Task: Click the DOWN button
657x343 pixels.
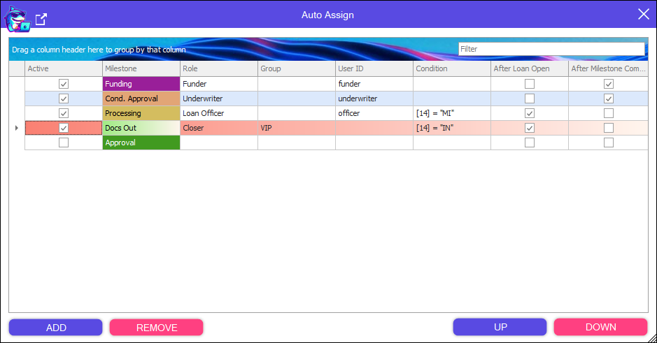Action: [600, 327]
